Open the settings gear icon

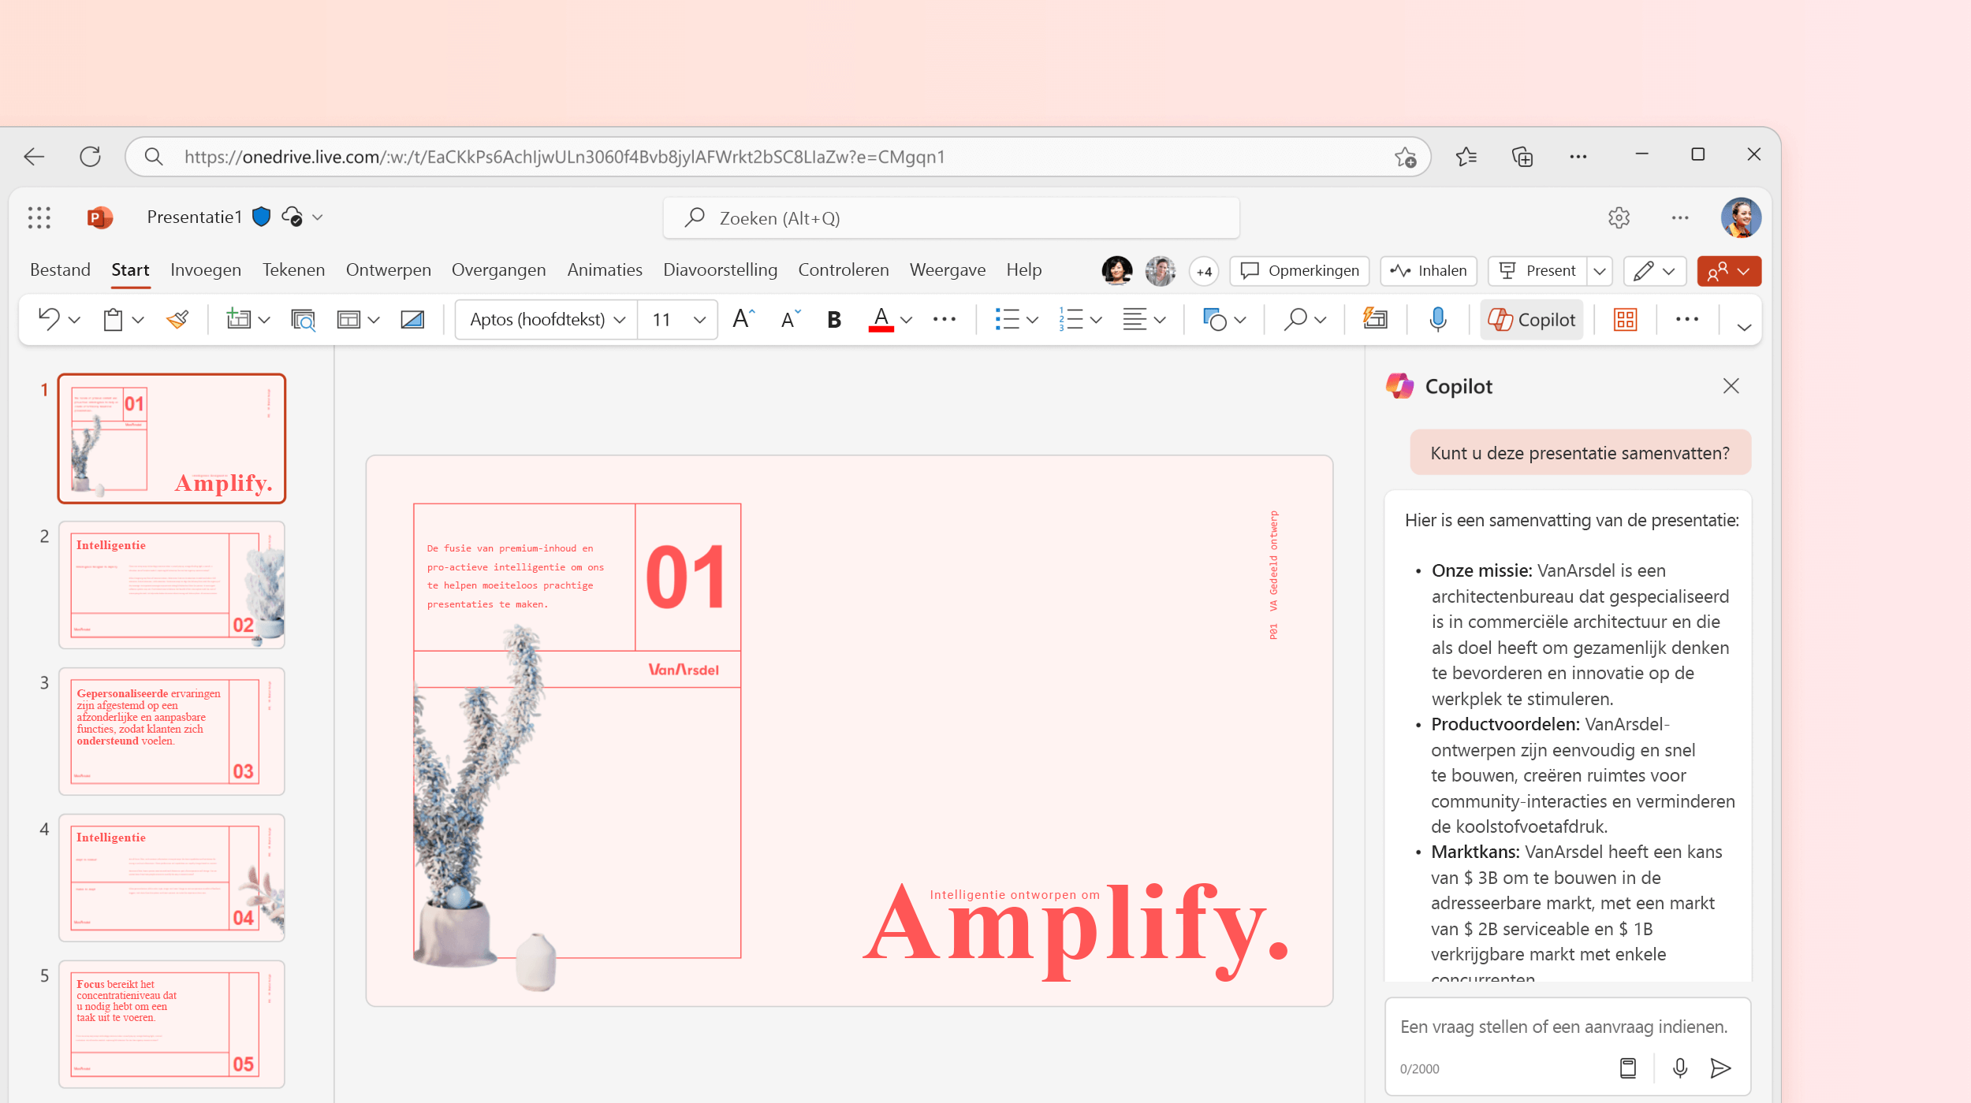coord(1619,217)
